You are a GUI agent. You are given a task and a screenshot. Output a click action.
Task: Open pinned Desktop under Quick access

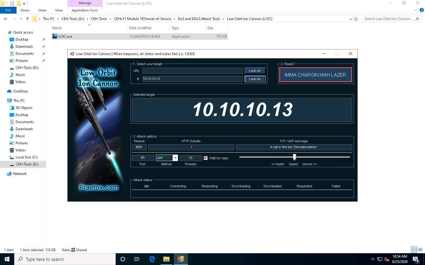click(x=22, y=39)
